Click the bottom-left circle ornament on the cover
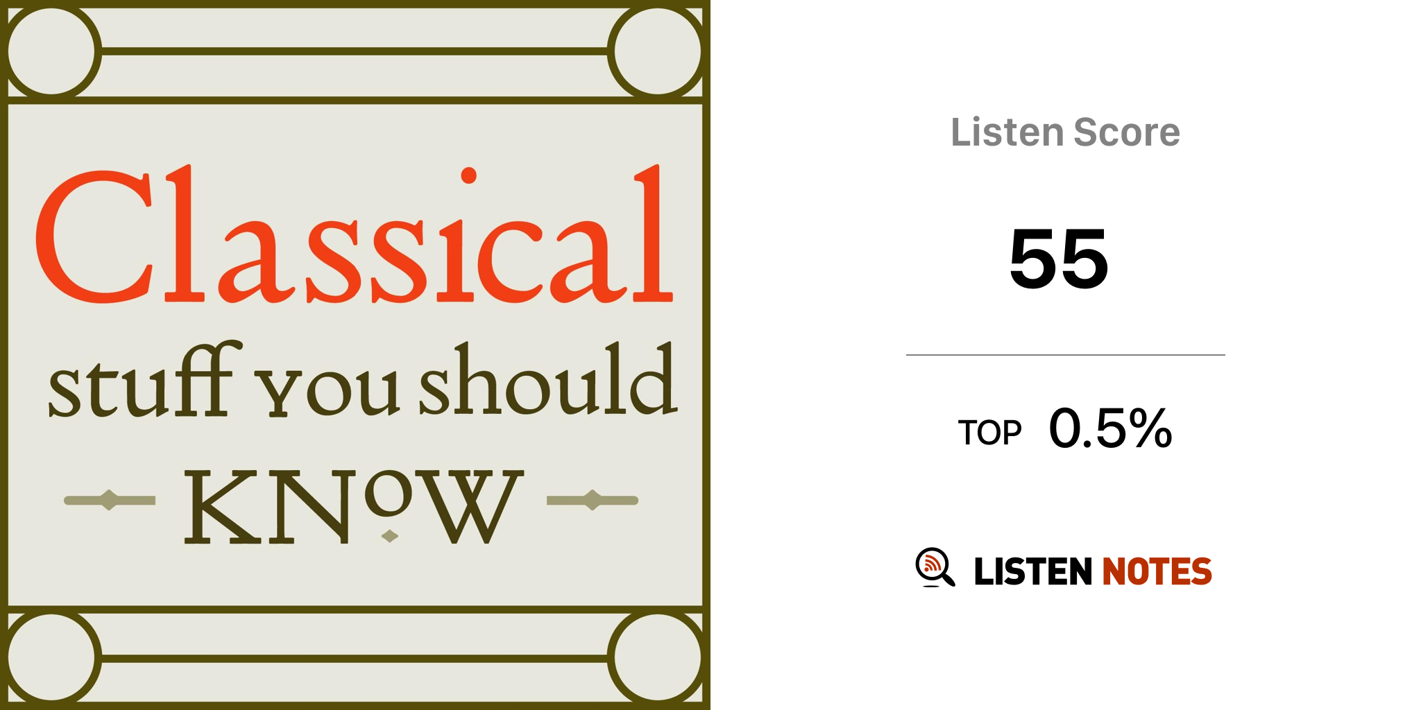Image resolution: width=1421 pixels, height=710 pixels. pyautogui.click(x=51, y=657)
